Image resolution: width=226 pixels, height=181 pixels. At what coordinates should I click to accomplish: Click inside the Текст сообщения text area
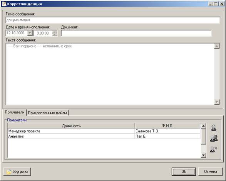(x=110, y=74)
